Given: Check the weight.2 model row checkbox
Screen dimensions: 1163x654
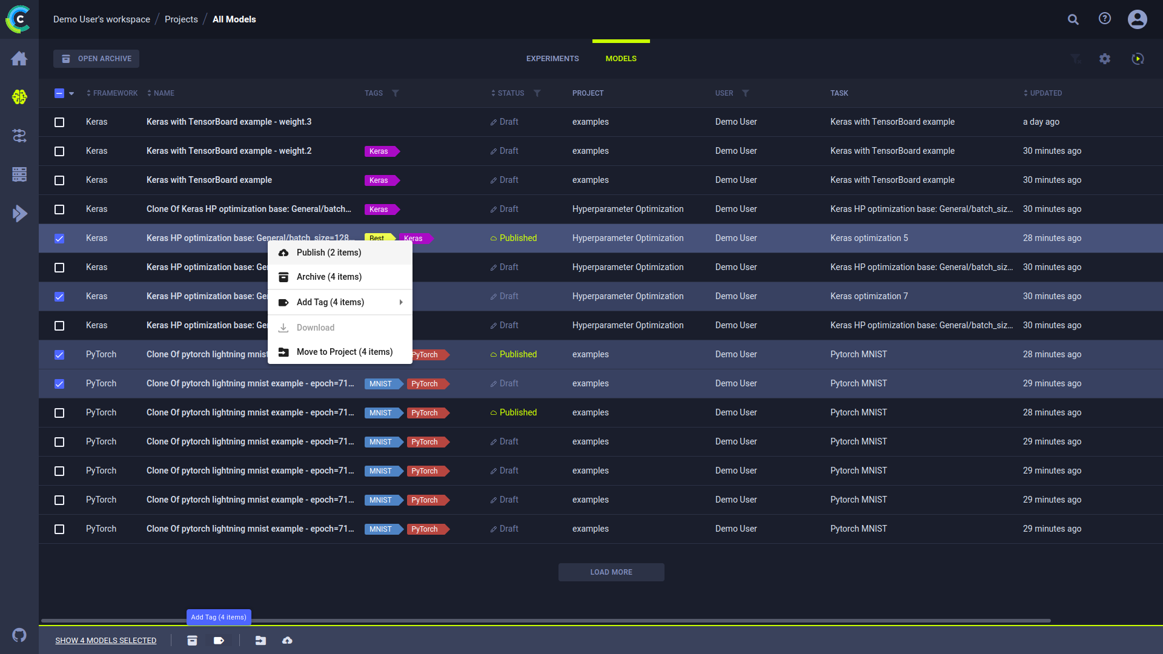Looking at the screenshot, I should coord(59,151).
